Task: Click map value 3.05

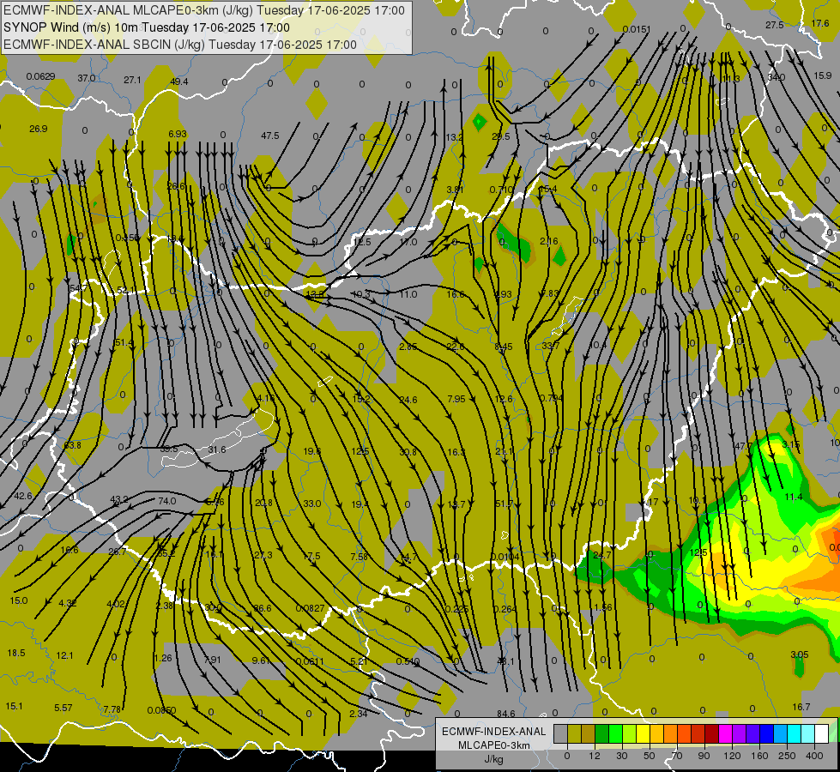Action: pyautogui.click(x=800, y=654)
